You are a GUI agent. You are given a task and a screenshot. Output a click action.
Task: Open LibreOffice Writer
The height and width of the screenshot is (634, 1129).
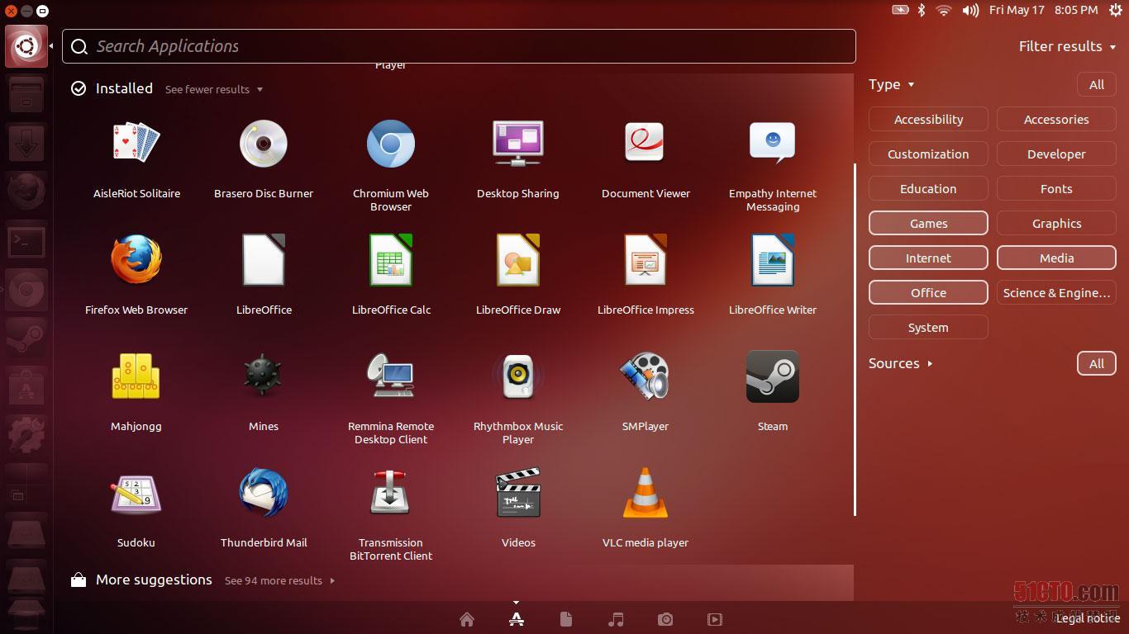coord(773,260)
